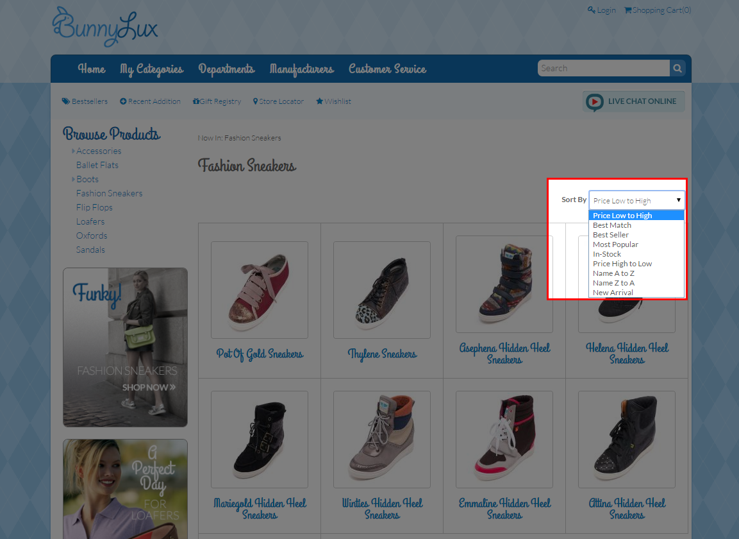The height and width of the screenshot is (539, 739).
Task: Click Attina Hidden Heel Sneakers image
Action: point(627,440)
